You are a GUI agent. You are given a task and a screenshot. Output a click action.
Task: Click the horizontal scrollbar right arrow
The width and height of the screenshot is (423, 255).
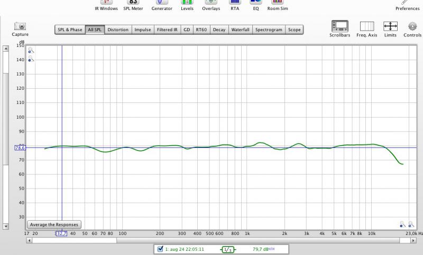click(413, 240)
